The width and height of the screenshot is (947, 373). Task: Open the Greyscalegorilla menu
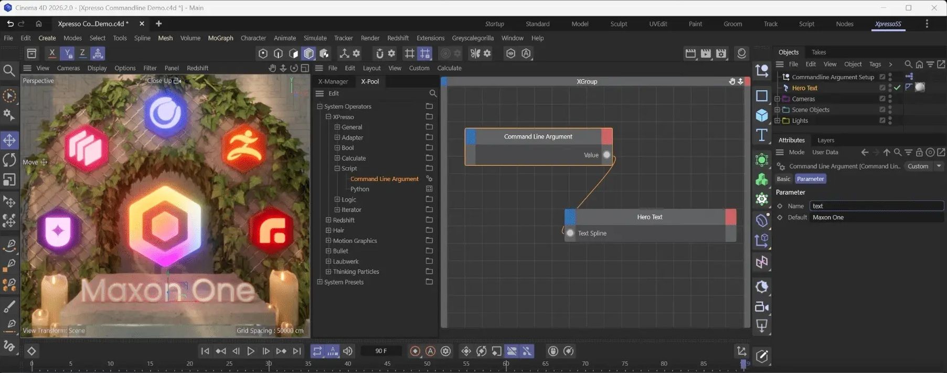473,38
